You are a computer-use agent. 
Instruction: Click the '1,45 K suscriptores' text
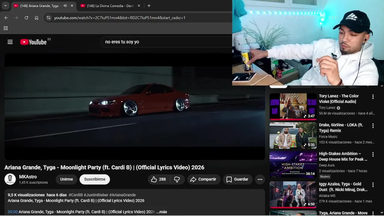click(x=33, y=182)
